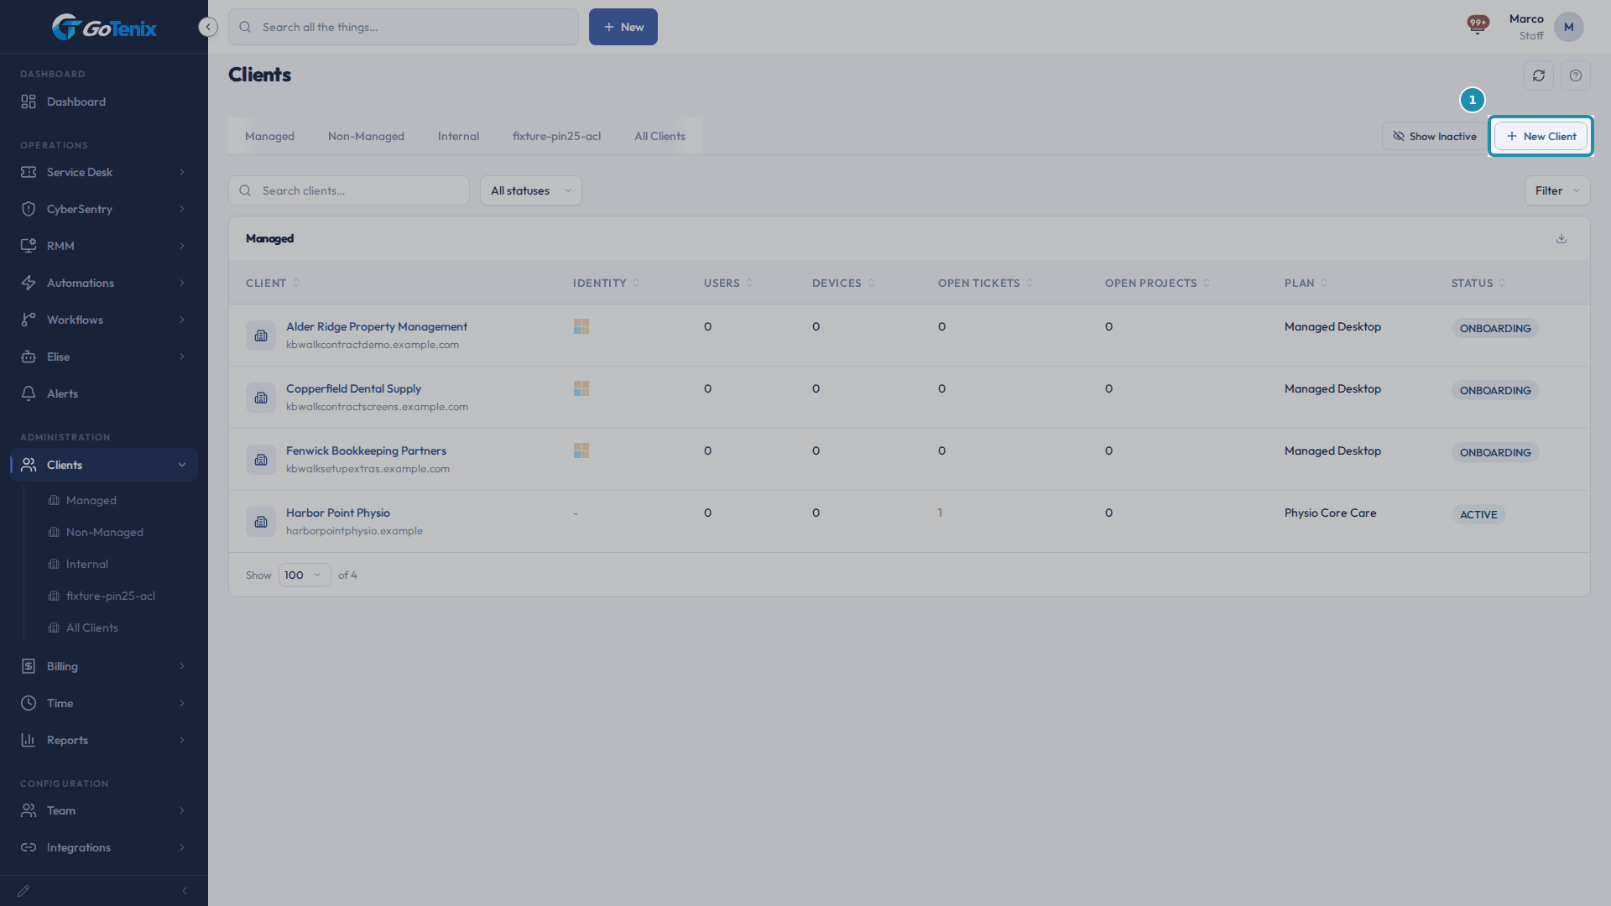This screenshot has width=1611, height=906.
Task: Open the notifications icon with 99+ badge
Action: (1478, 24)
